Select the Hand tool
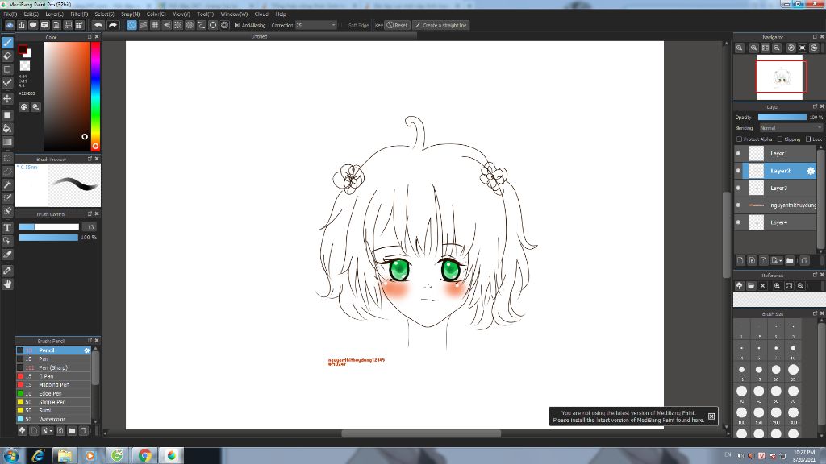 point(7,284)
